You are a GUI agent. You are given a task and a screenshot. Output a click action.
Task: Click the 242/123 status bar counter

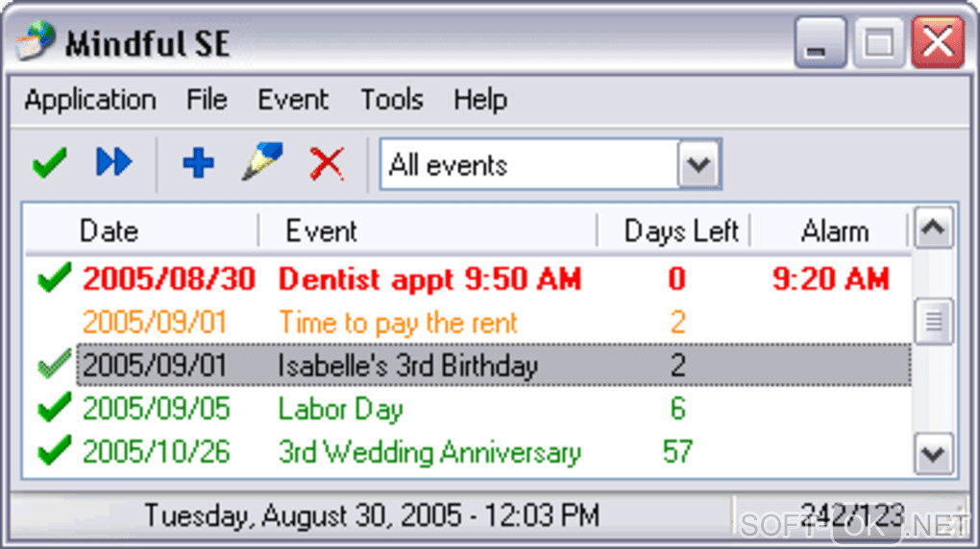[x=853, y=515]
